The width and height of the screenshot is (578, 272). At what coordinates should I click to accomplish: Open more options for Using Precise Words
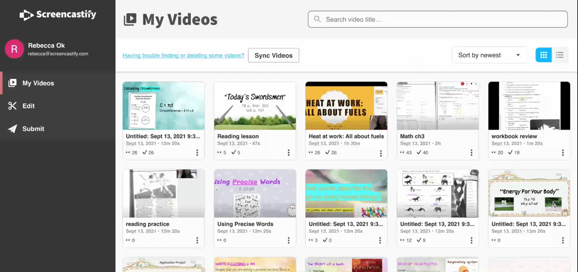tap(288, 240)
